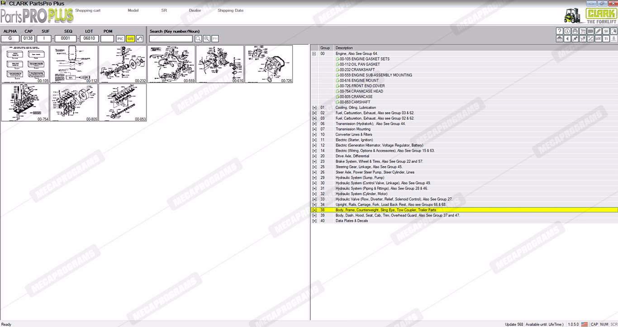This screenshot has height=327, width=618.
Task: Click the SI toolbar button
Action: click(606, 31)
